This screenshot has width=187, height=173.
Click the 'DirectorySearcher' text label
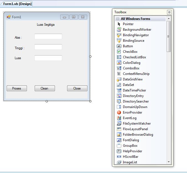(136, 101)
